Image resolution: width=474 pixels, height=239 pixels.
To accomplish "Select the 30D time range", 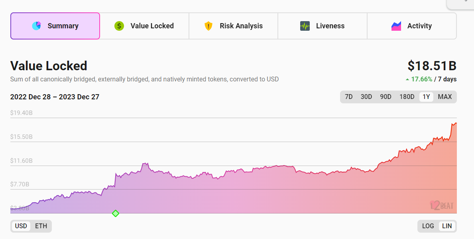I will 366,97.
